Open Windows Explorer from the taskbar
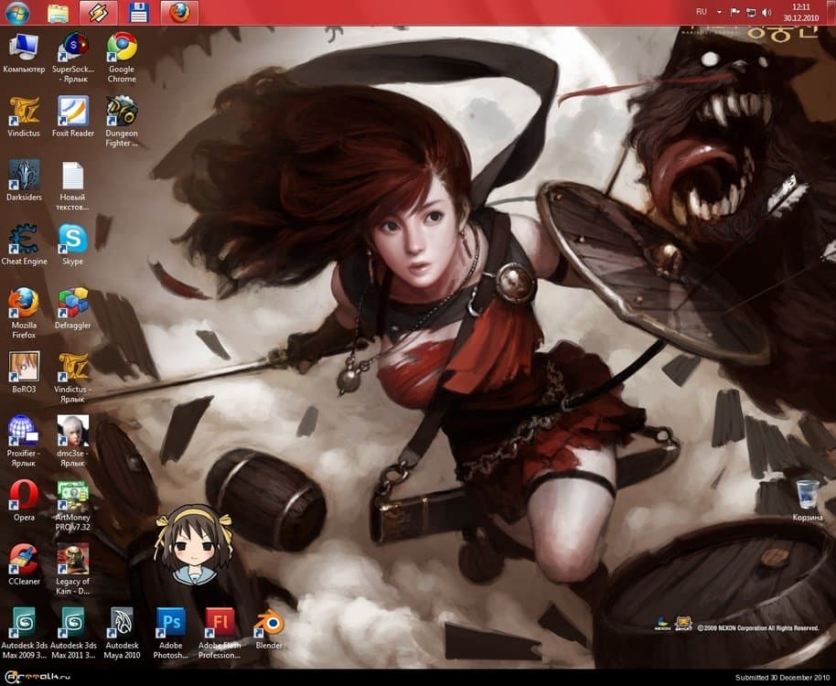This screenshot has width=836, height=686. point(58,13)
